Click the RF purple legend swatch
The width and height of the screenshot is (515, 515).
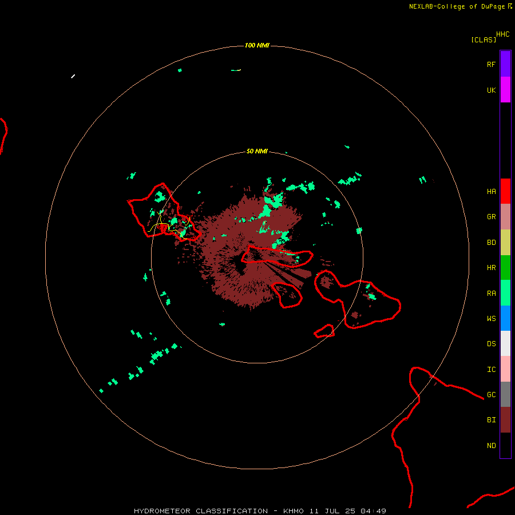pos(505,64)
